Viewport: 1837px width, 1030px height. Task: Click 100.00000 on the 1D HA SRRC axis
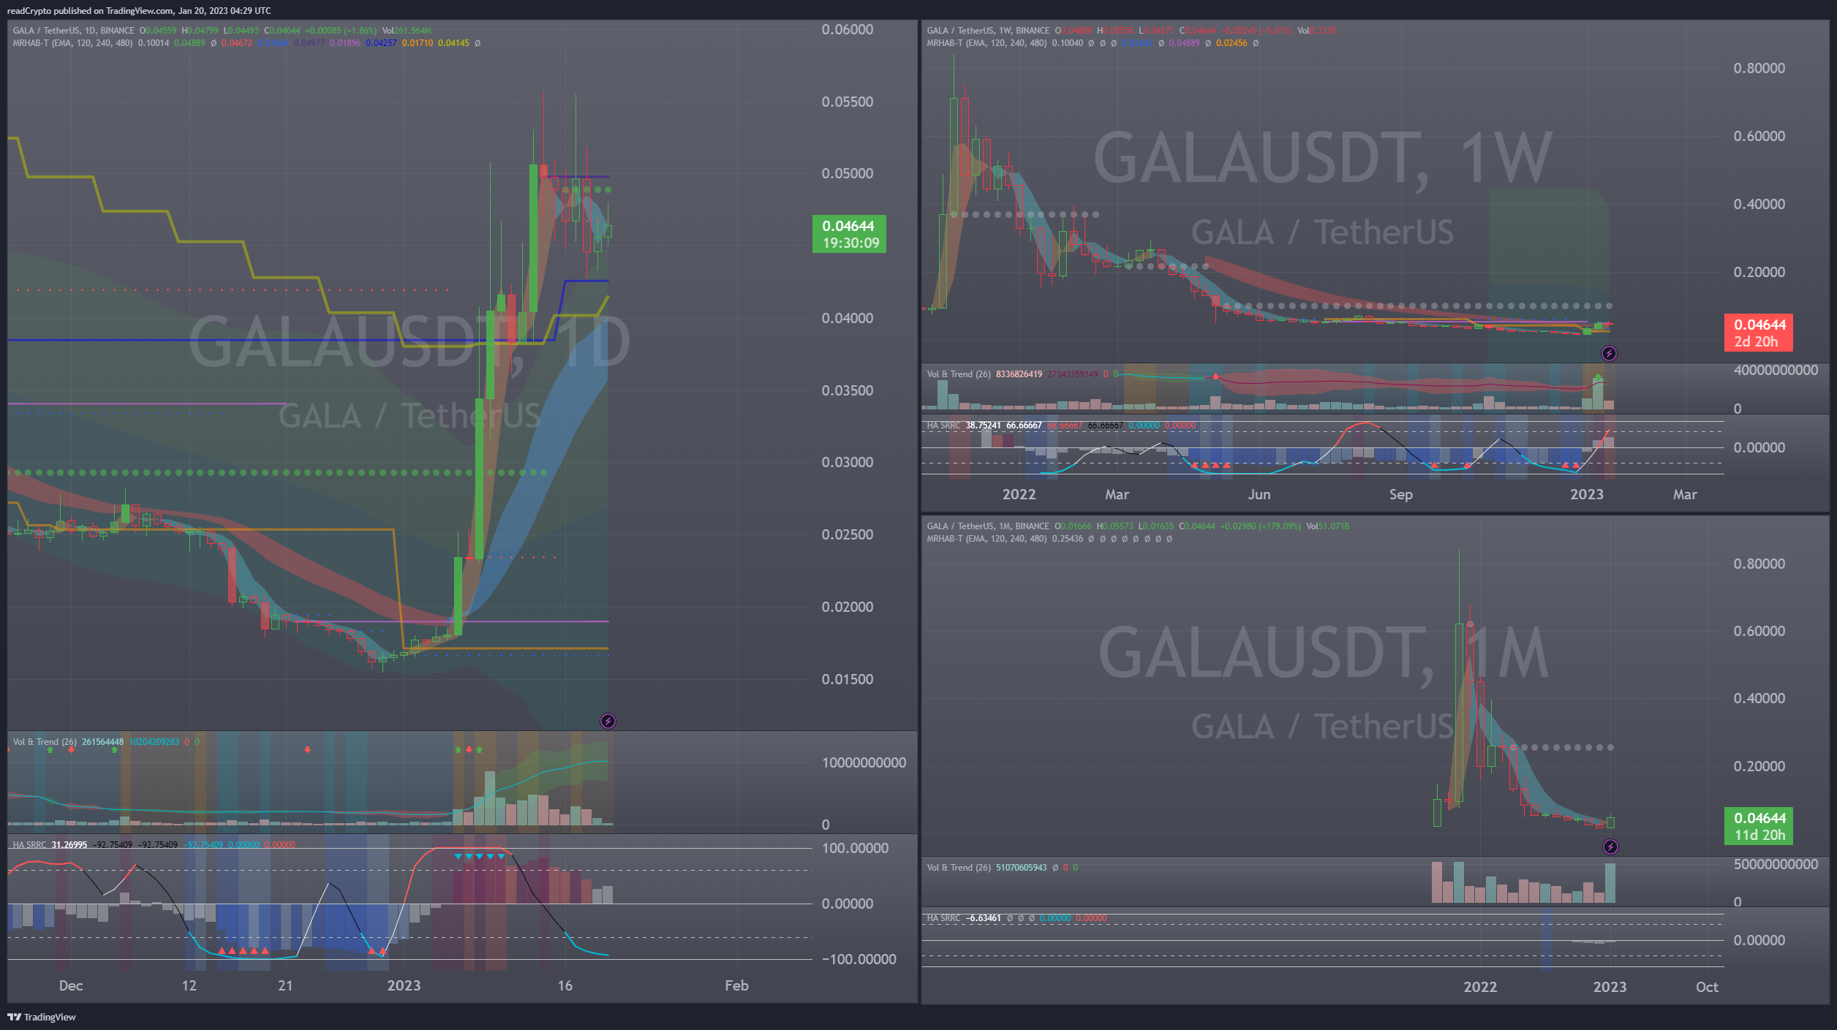point(855,848)
